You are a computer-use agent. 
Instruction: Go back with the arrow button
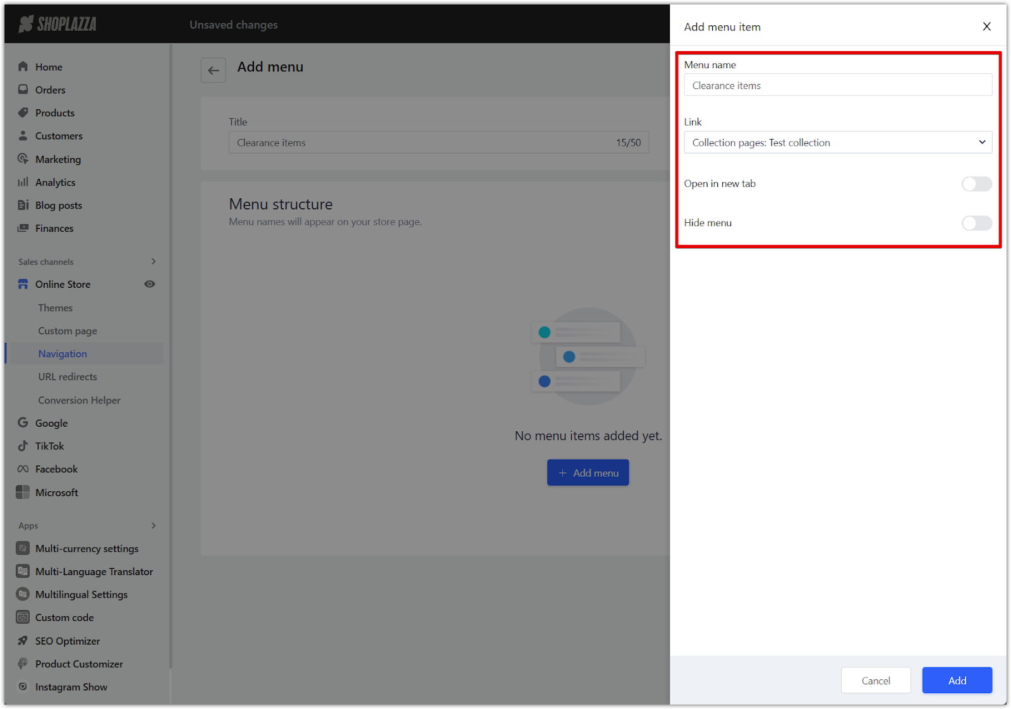click(214, 70)
